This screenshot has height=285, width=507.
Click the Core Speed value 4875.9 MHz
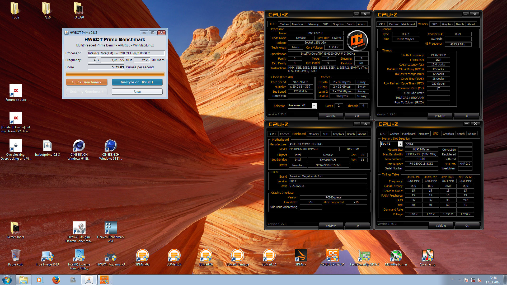300,82
